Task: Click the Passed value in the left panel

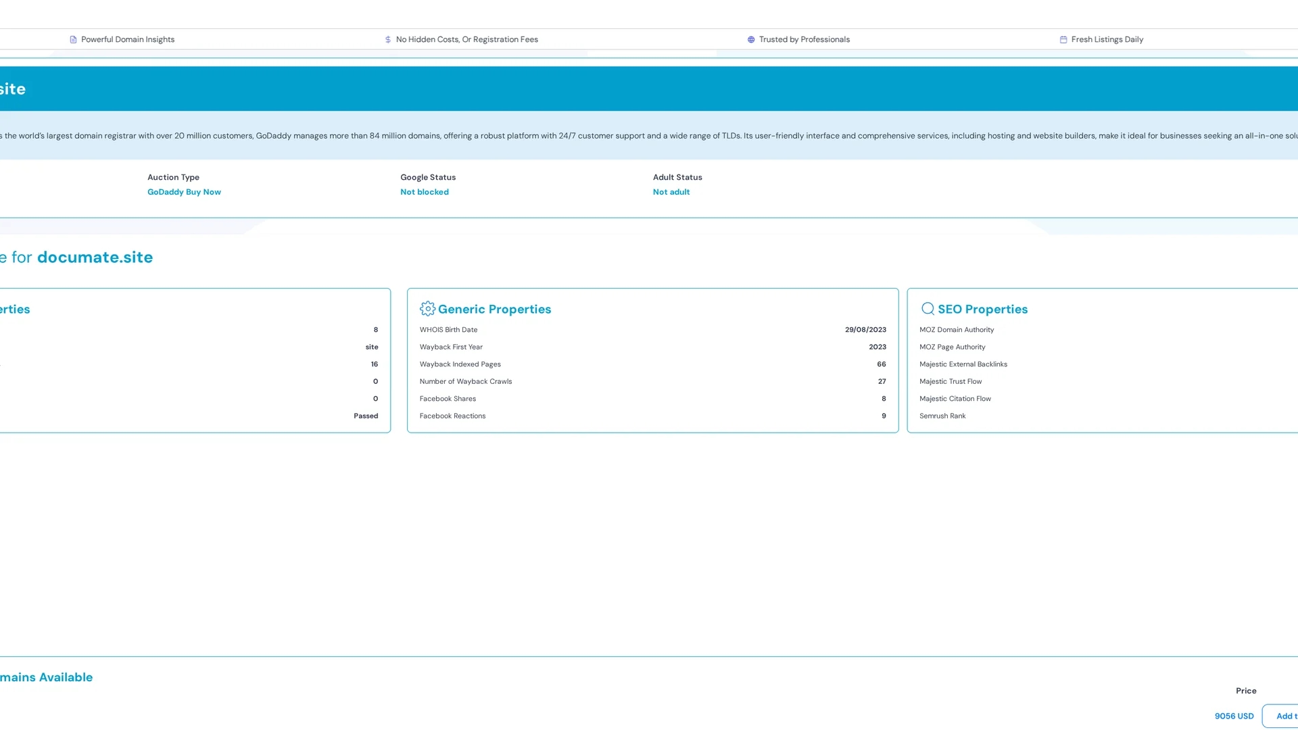Action: click(366, 416)
